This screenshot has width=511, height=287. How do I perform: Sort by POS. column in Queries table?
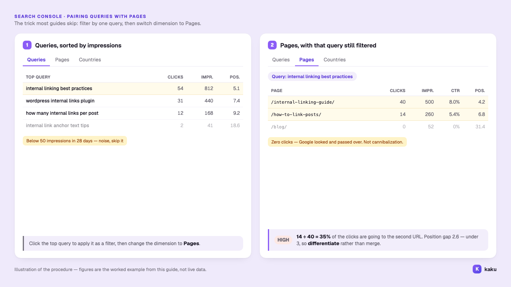point(235,77)
